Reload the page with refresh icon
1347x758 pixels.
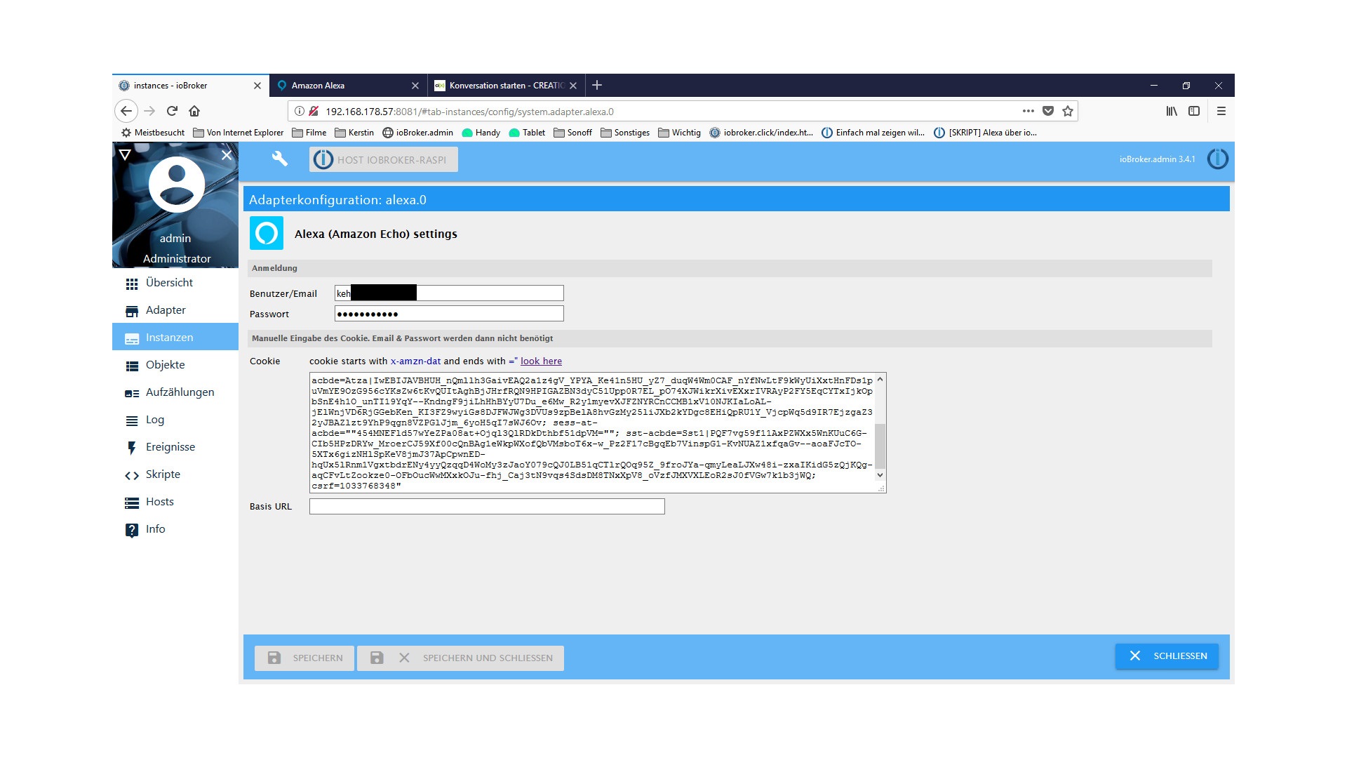pos(172,111)
